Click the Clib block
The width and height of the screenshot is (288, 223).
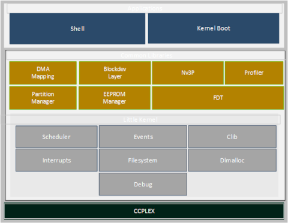(x=232, y=137)
